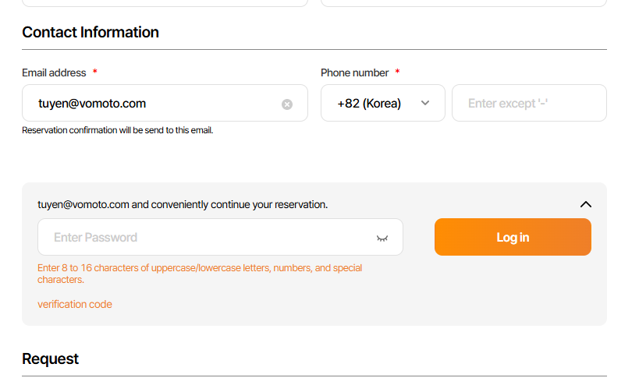Click the Contact Information section heading
Image resolution: width=639 pixels, height=378 pixels.
[91, 32]
